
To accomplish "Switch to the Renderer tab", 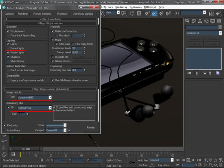I will point(23,14).
